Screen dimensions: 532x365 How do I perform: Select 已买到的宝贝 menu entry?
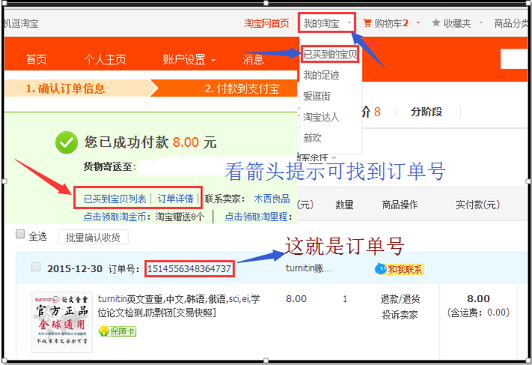tap(330, 54)
